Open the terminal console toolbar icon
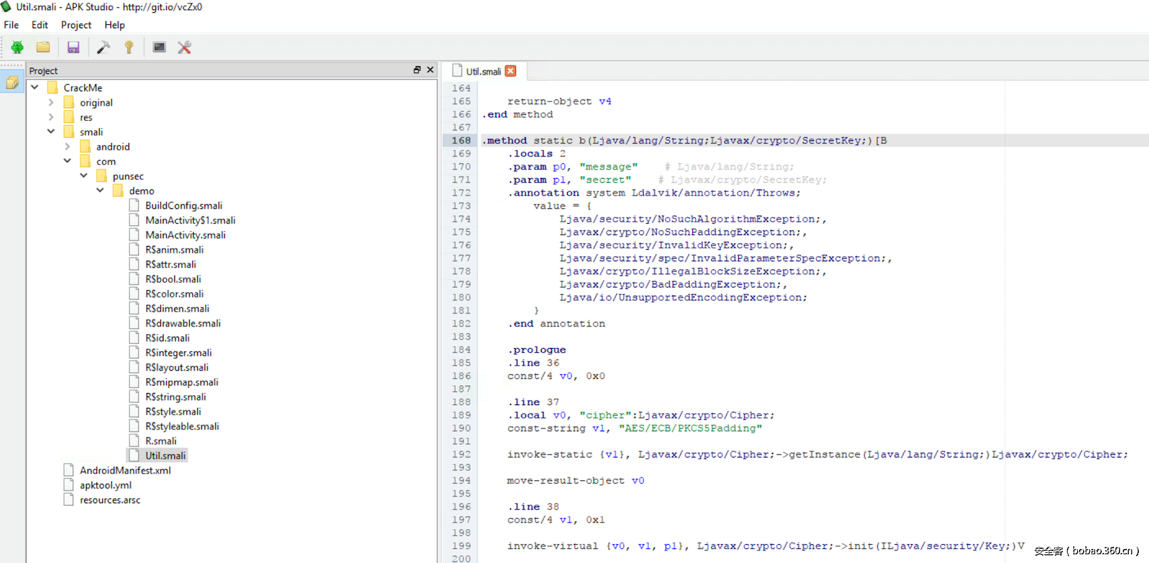Screen dimensions: 1149x563 159,47
